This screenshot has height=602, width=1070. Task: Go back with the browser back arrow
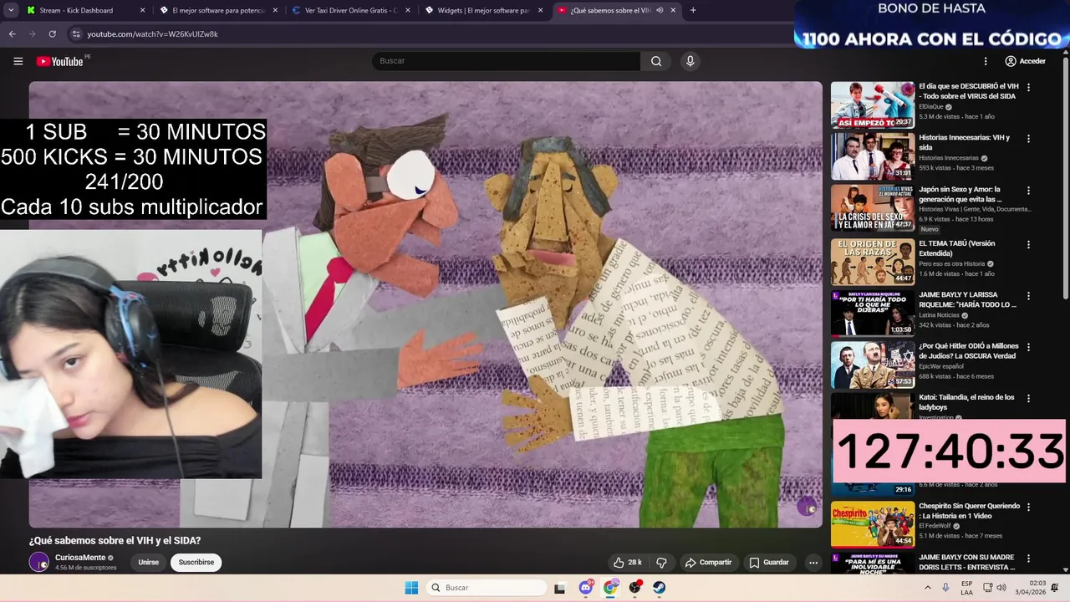point(12,34)
